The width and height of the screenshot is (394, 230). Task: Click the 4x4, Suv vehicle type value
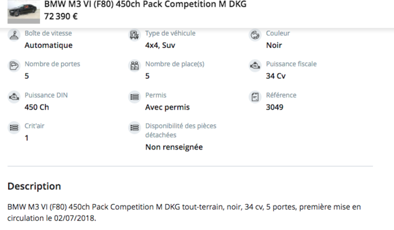160,46
